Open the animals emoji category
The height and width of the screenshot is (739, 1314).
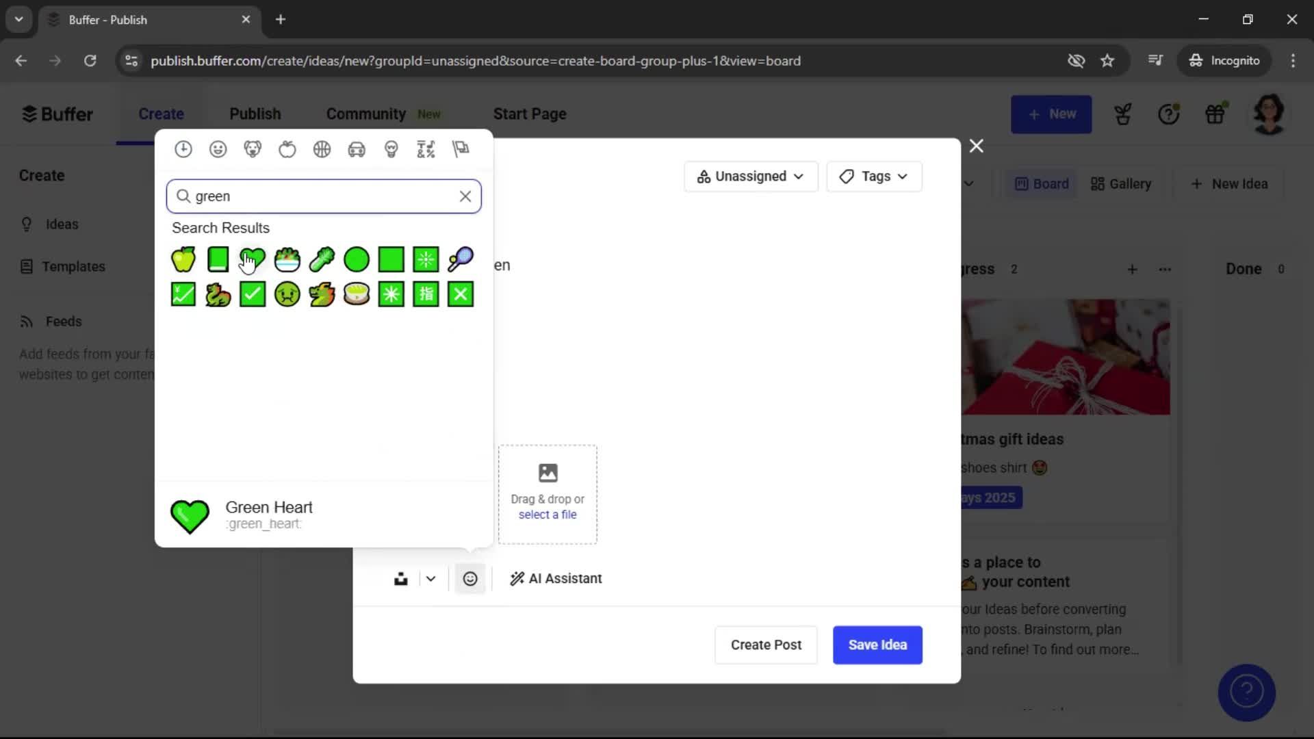coord(253,149)
